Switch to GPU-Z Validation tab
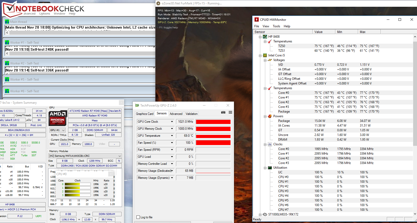 coord(191,114)
